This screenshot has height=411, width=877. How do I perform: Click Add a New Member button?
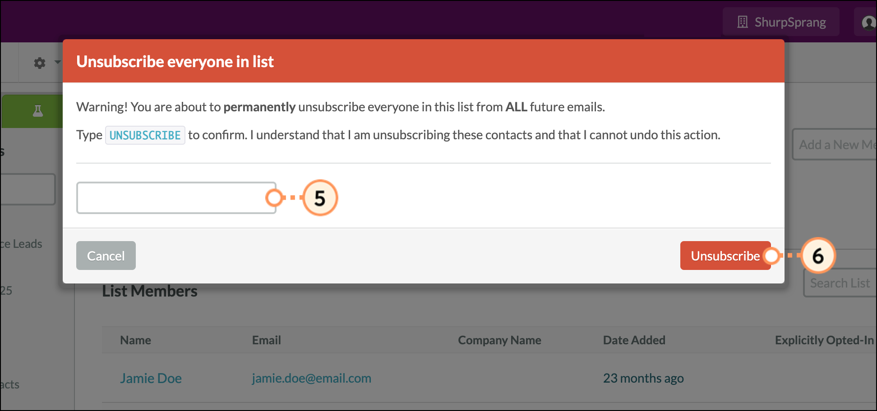click(x=835, y=145)
